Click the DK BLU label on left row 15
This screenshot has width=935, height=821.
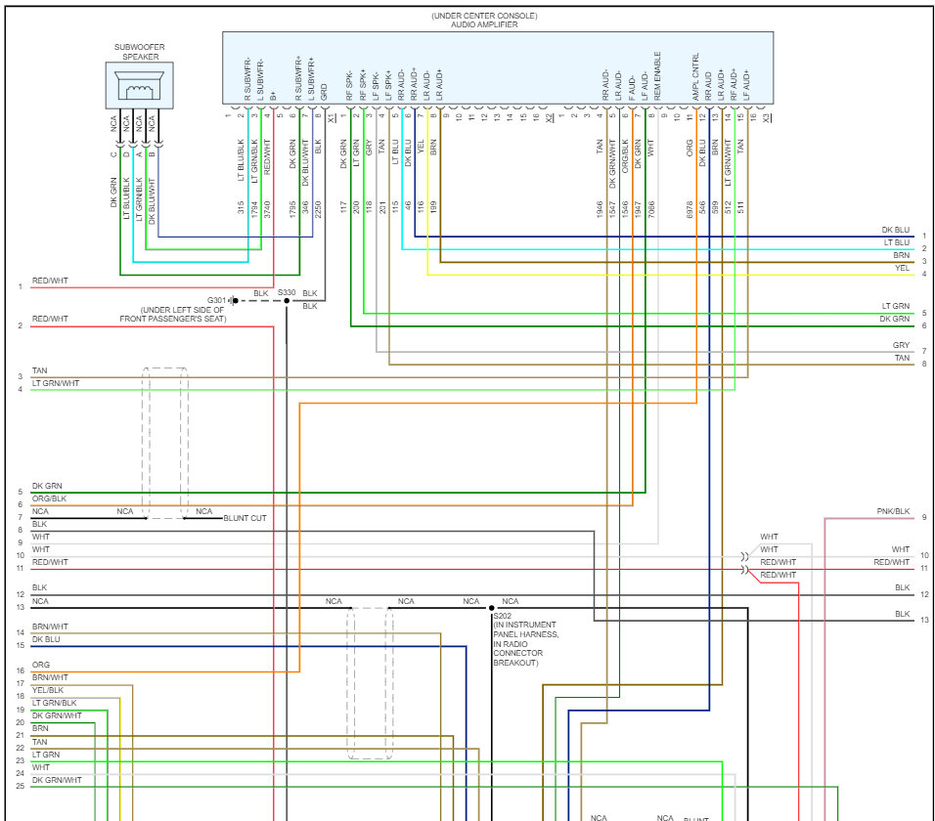[46, 639]
